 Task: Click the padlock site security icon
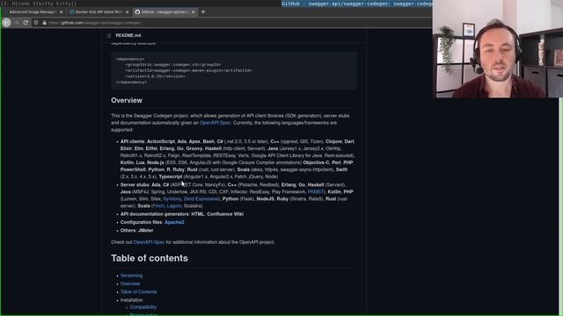click(45, 23)
